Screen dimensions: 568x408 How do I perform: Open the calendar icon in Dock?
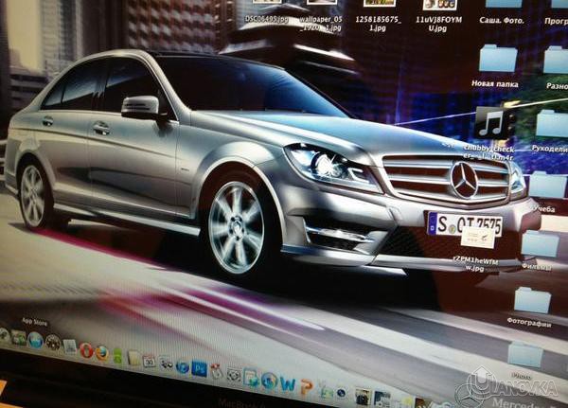[149, 360]
